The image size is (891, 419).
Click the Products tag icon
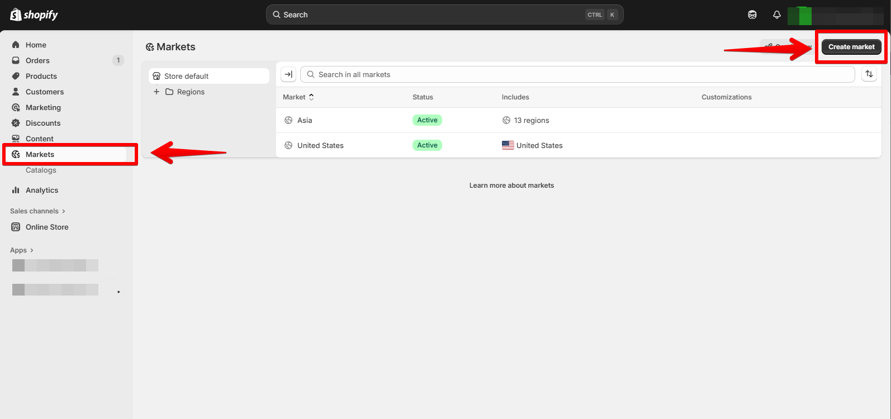[x=16, y=76]
